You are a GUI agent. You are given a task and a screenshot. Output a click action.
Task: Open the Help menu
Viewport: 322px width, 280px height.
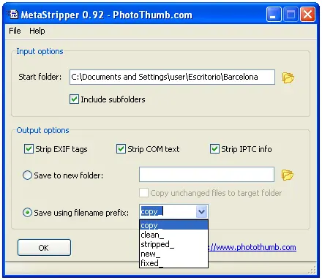[37, 31]
